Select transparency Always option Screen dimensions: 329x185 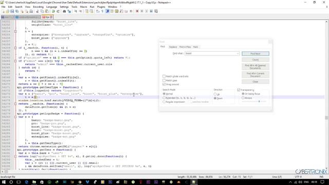click(243, 98)
